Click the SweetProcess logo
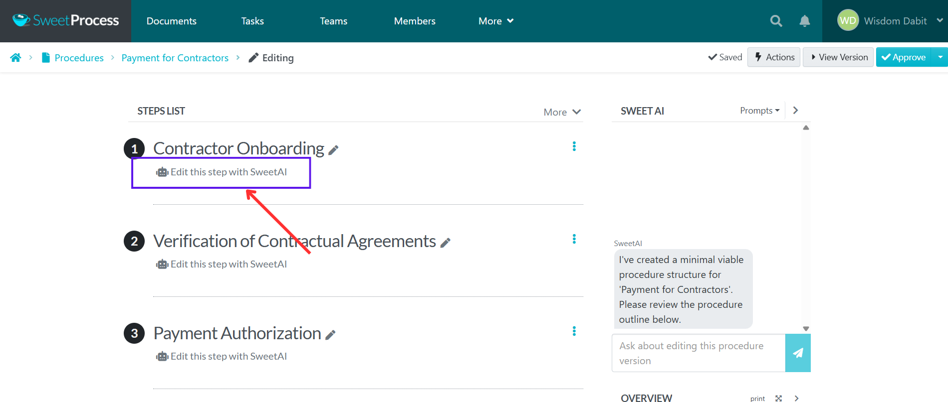Viewport: 948px width, 402px height. click(x=65, y=20)
